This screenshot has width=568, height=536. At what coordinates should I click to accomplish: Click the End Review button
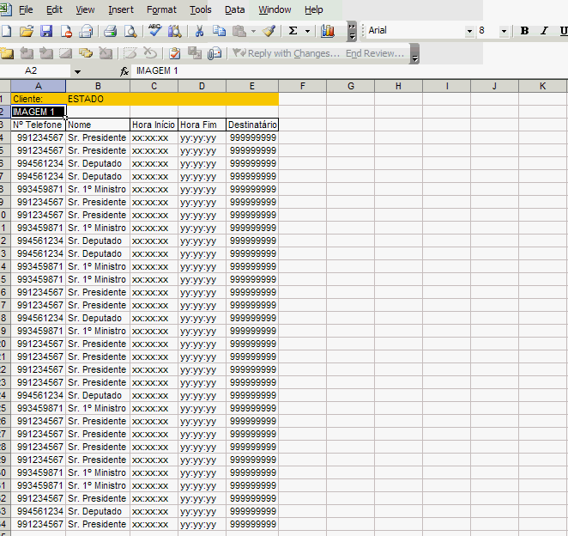pos(374,53)
